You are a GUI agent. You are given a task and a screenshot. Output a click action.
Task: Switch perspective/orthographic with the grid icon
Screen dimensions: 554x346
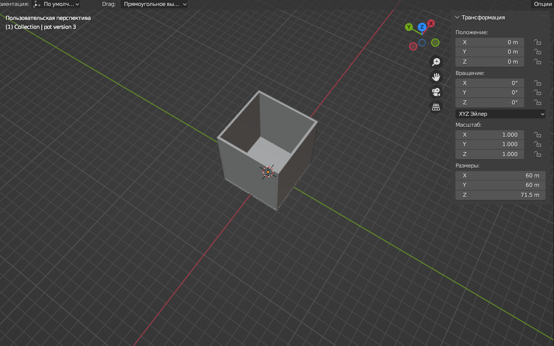coord(436,107)
